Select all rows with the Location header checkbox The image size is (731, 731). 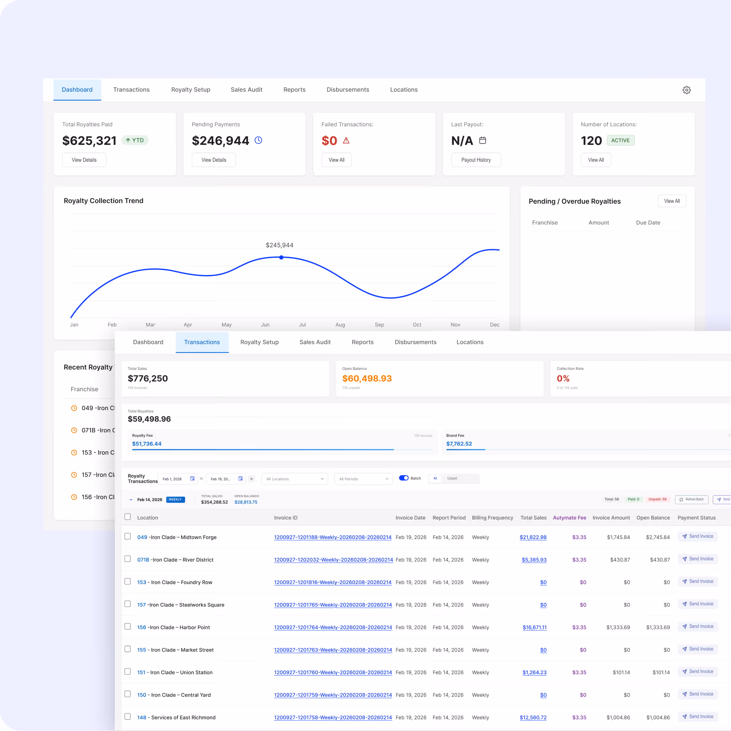click(x=127, y=516)
